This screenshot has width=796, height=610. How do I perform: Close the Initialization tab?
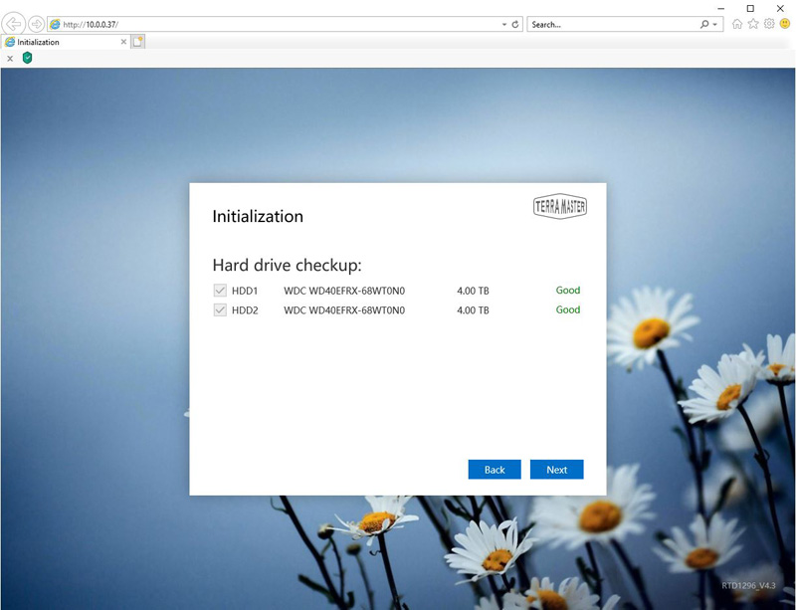[123, 42]
